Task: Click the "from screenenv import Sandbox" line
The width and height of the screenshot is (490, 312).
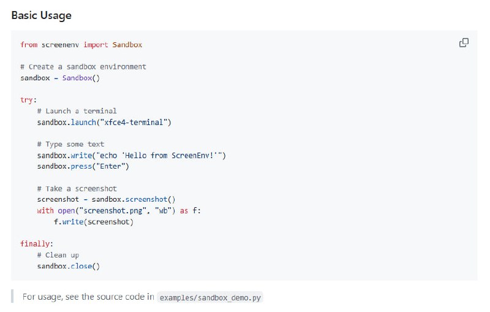Action: (x=81, y=45)
